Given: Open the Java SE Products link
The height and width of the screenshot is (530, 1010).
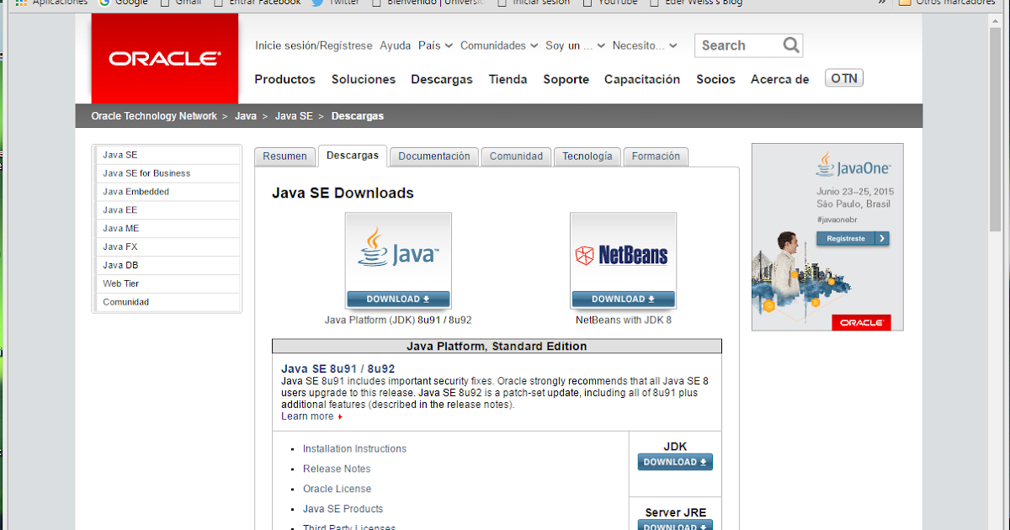Looking at the screenshot, I should pyautogui.click(x=343, y=510).
